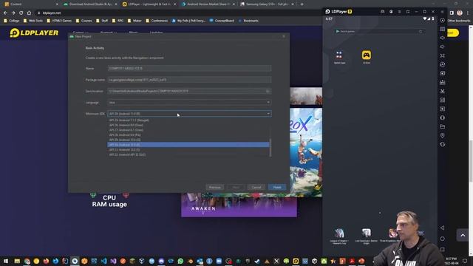Image resolution: width=473 pixels, height=266 pixels.
Task: Switch to the Content browser tab
Action: pyautogui.click(x=31, y=4)
